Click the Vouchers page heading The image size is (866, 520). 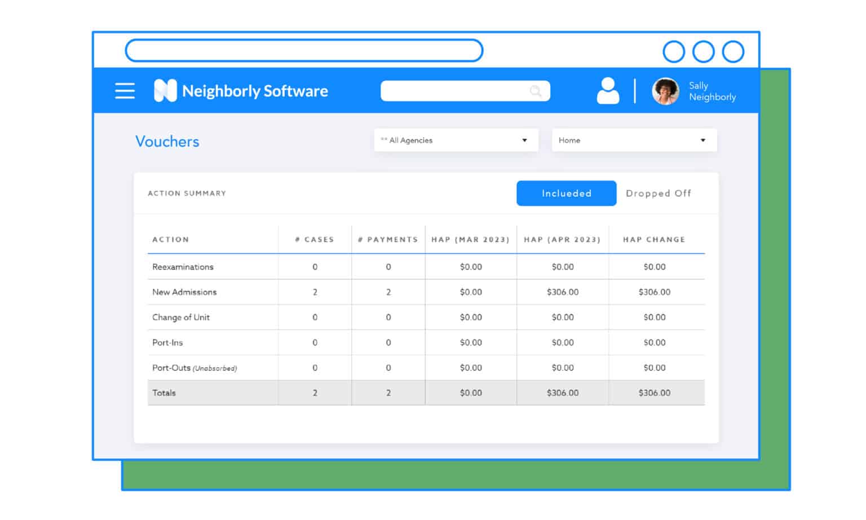point(167,142)
